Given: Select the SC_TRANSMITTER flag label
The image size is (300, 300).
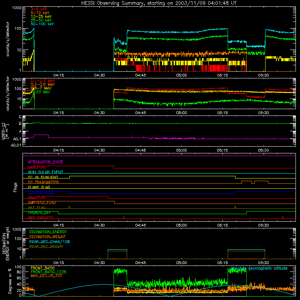Looking at the screenshot, I should (x=43, y=182).
